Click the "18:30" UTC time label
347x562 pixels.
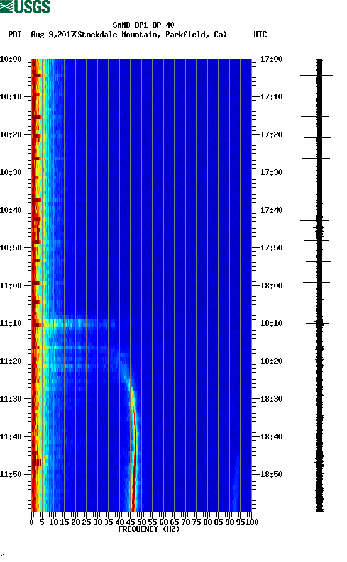pos(272,398)
